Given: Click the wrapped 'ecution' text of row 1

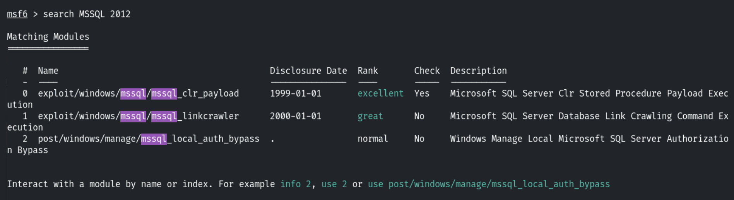Looking at the screenshot, I should [25, 127].
